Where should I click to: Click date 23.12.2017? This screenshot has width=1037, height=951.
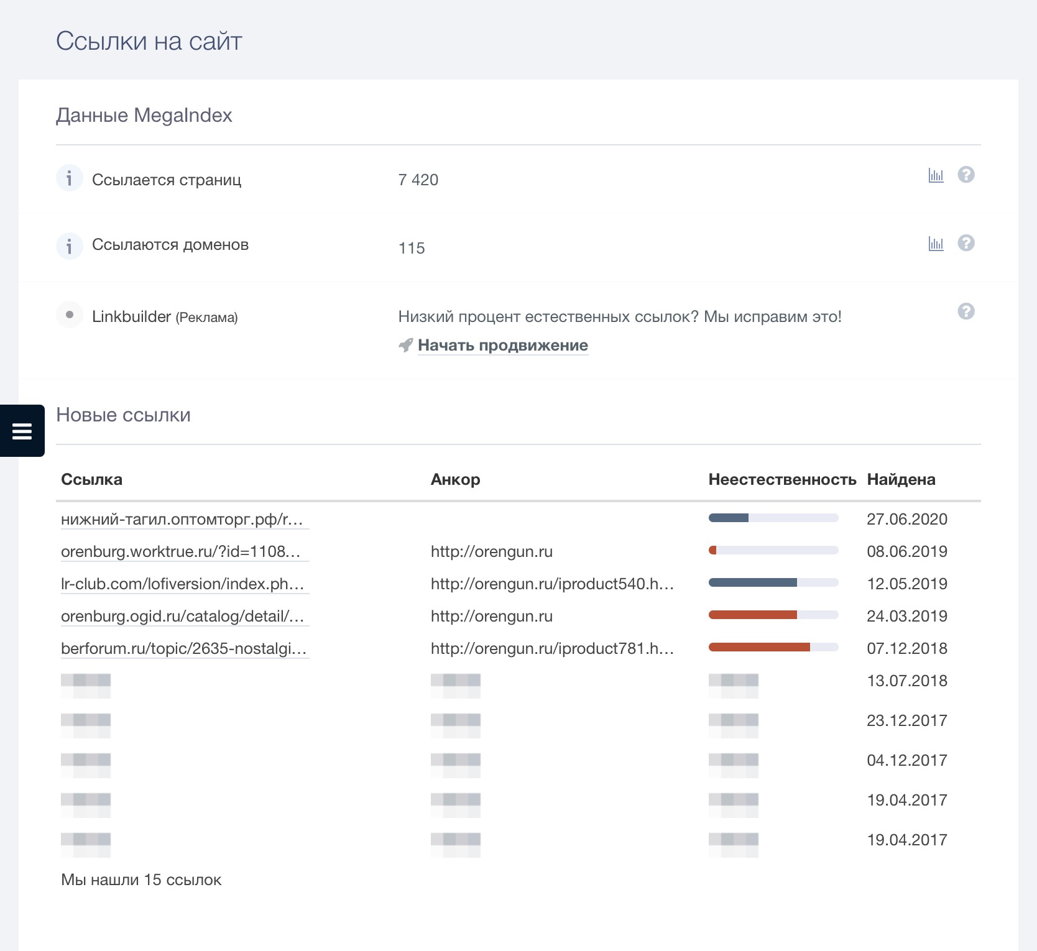coord(907,721)
